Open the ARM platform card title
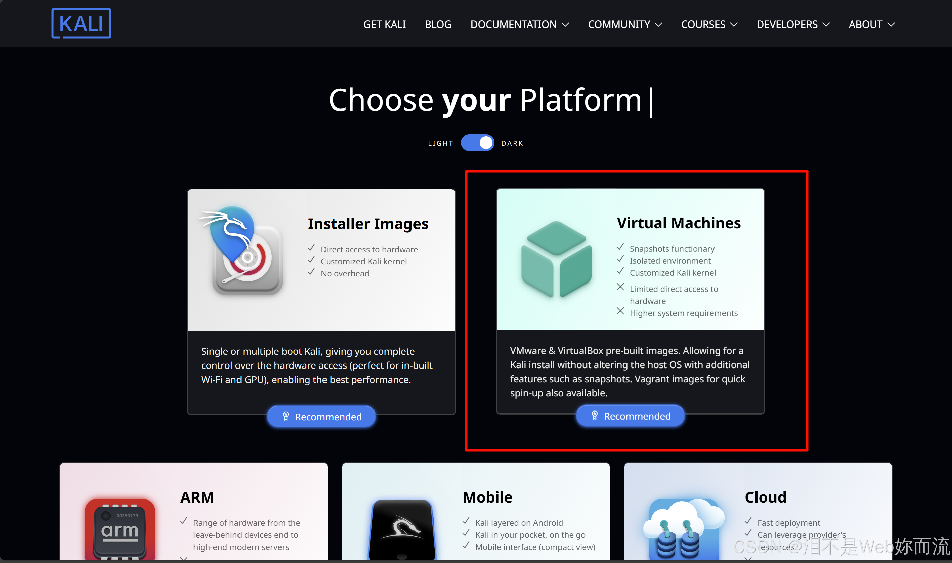 [197, 497]
